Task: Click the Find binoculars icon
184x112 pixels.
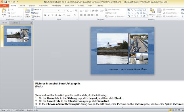Action: tap(183, 10)
